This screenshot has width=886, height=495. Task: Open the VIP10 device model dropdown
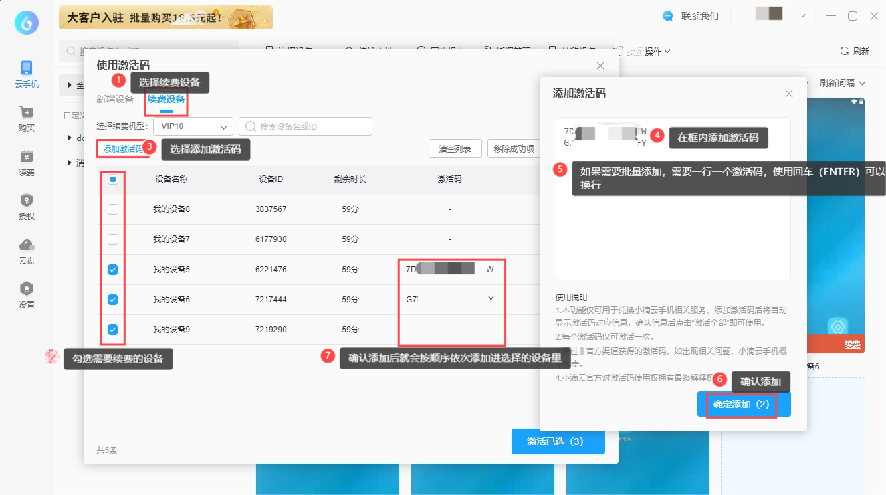tap(193, 126)
